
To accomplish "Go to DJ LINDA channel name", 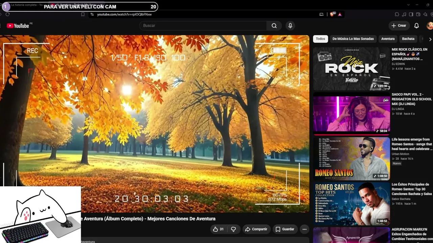I will pos(398,109).
